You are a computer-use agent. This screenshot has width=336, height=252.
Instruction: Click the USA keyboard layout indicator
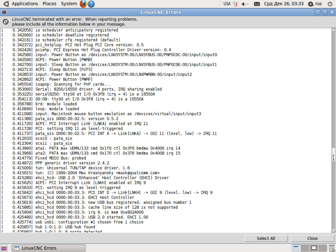tap(227, 4)
